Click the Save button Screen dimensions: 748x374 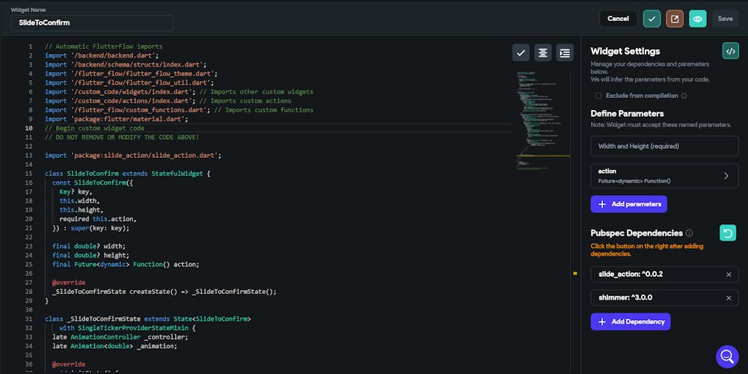tap(725, 19)
